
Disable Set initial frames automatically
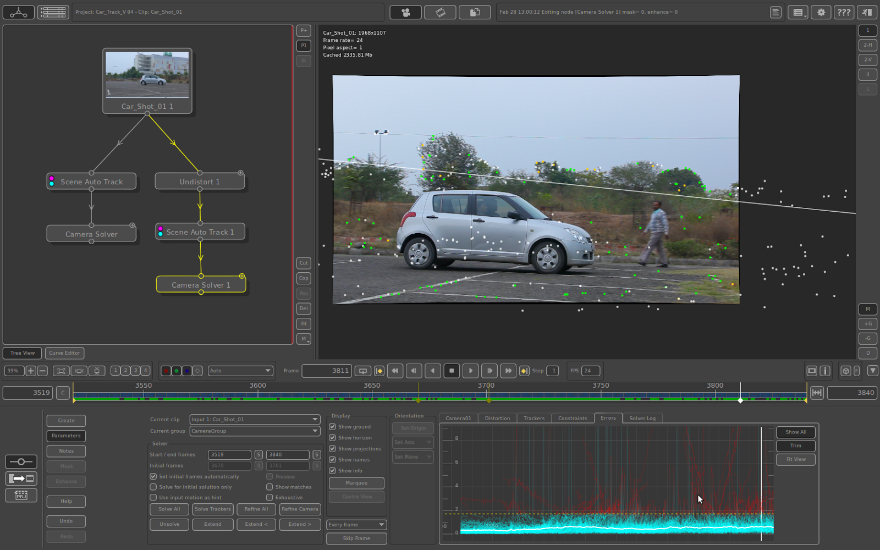pos(153,476)
